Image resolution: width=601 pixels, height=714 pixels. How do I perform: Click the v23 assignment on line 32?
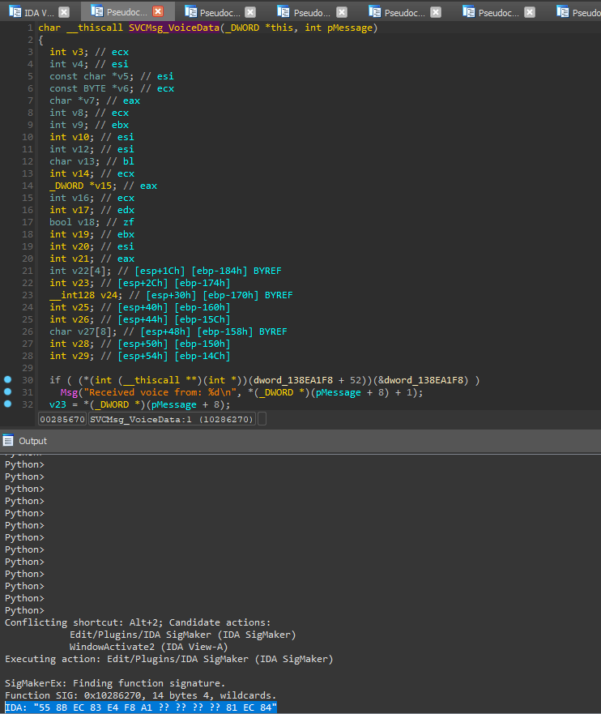[58, 404]
